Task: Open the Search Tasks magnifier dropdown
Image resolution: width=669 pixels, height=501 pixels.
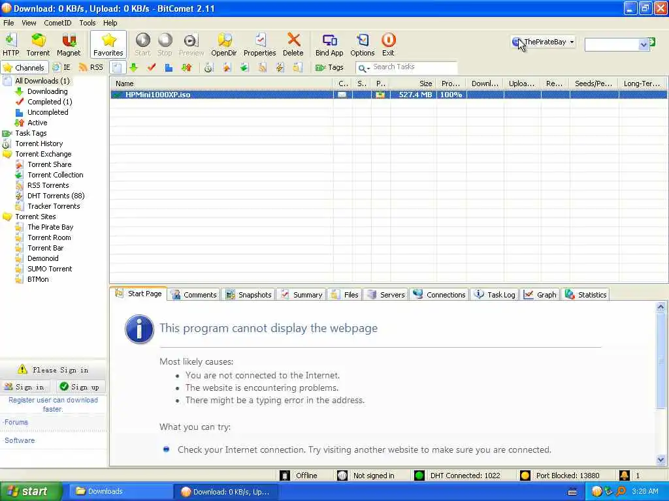Action: (363, 68)
